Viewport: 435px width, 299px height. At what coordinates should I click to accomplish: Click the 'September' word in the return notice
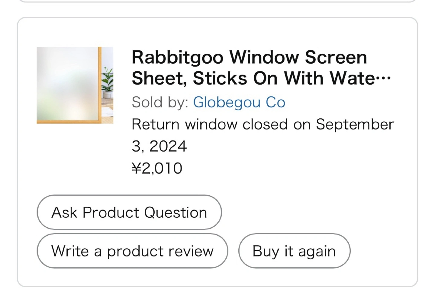355,124
